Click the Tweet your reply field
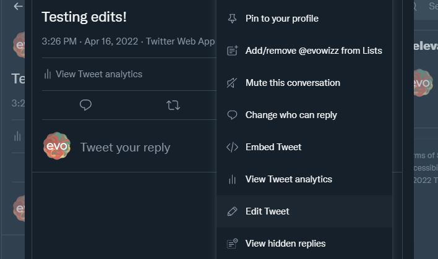 click(x=125, y=147)
